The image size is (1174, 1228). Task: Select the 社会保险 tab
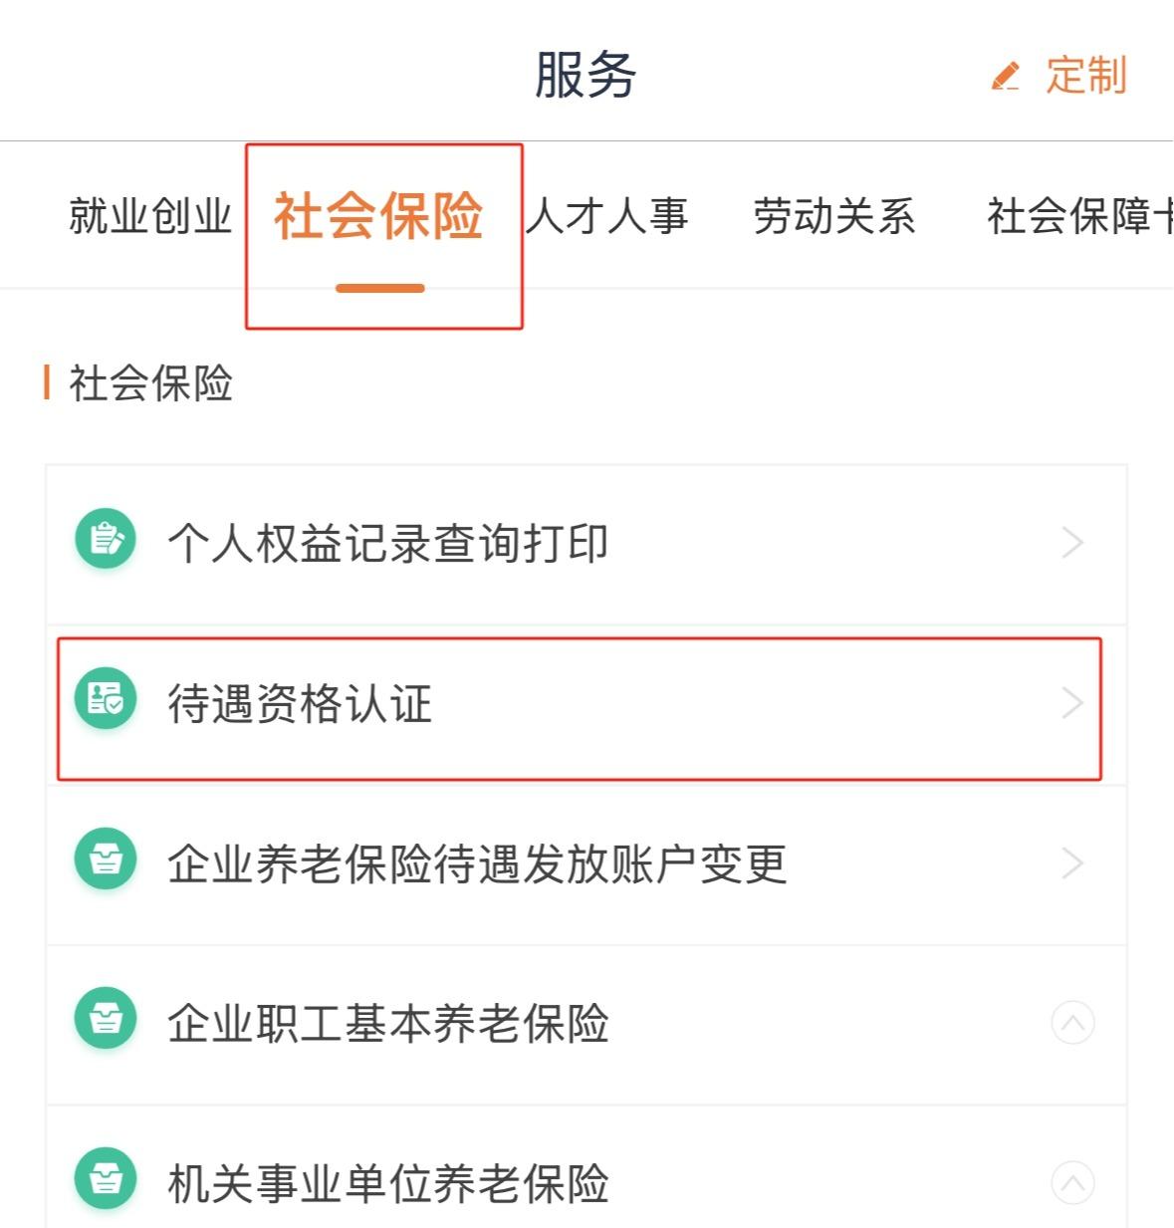tap(379, 216)
